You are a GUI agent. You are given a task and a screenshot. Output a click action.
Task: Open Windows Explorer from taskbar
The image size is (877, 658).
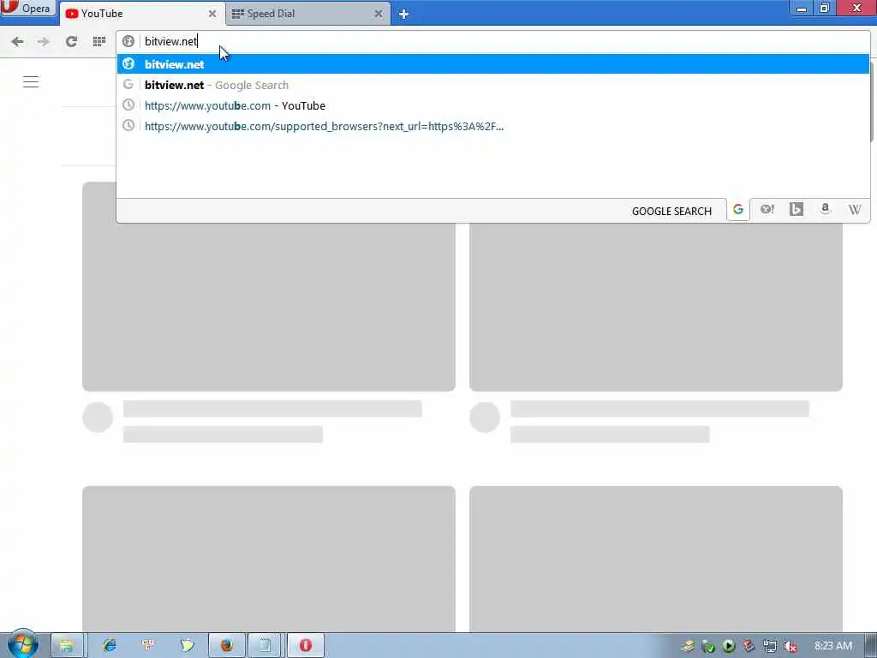coord(67,646)
